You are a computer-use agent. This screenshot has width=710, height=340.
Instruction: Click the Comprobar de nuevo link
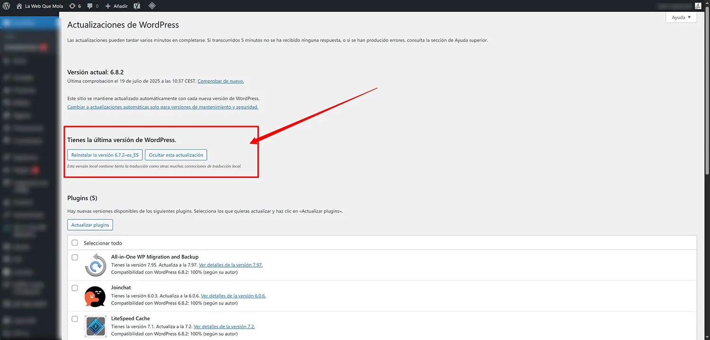(220, 81)
